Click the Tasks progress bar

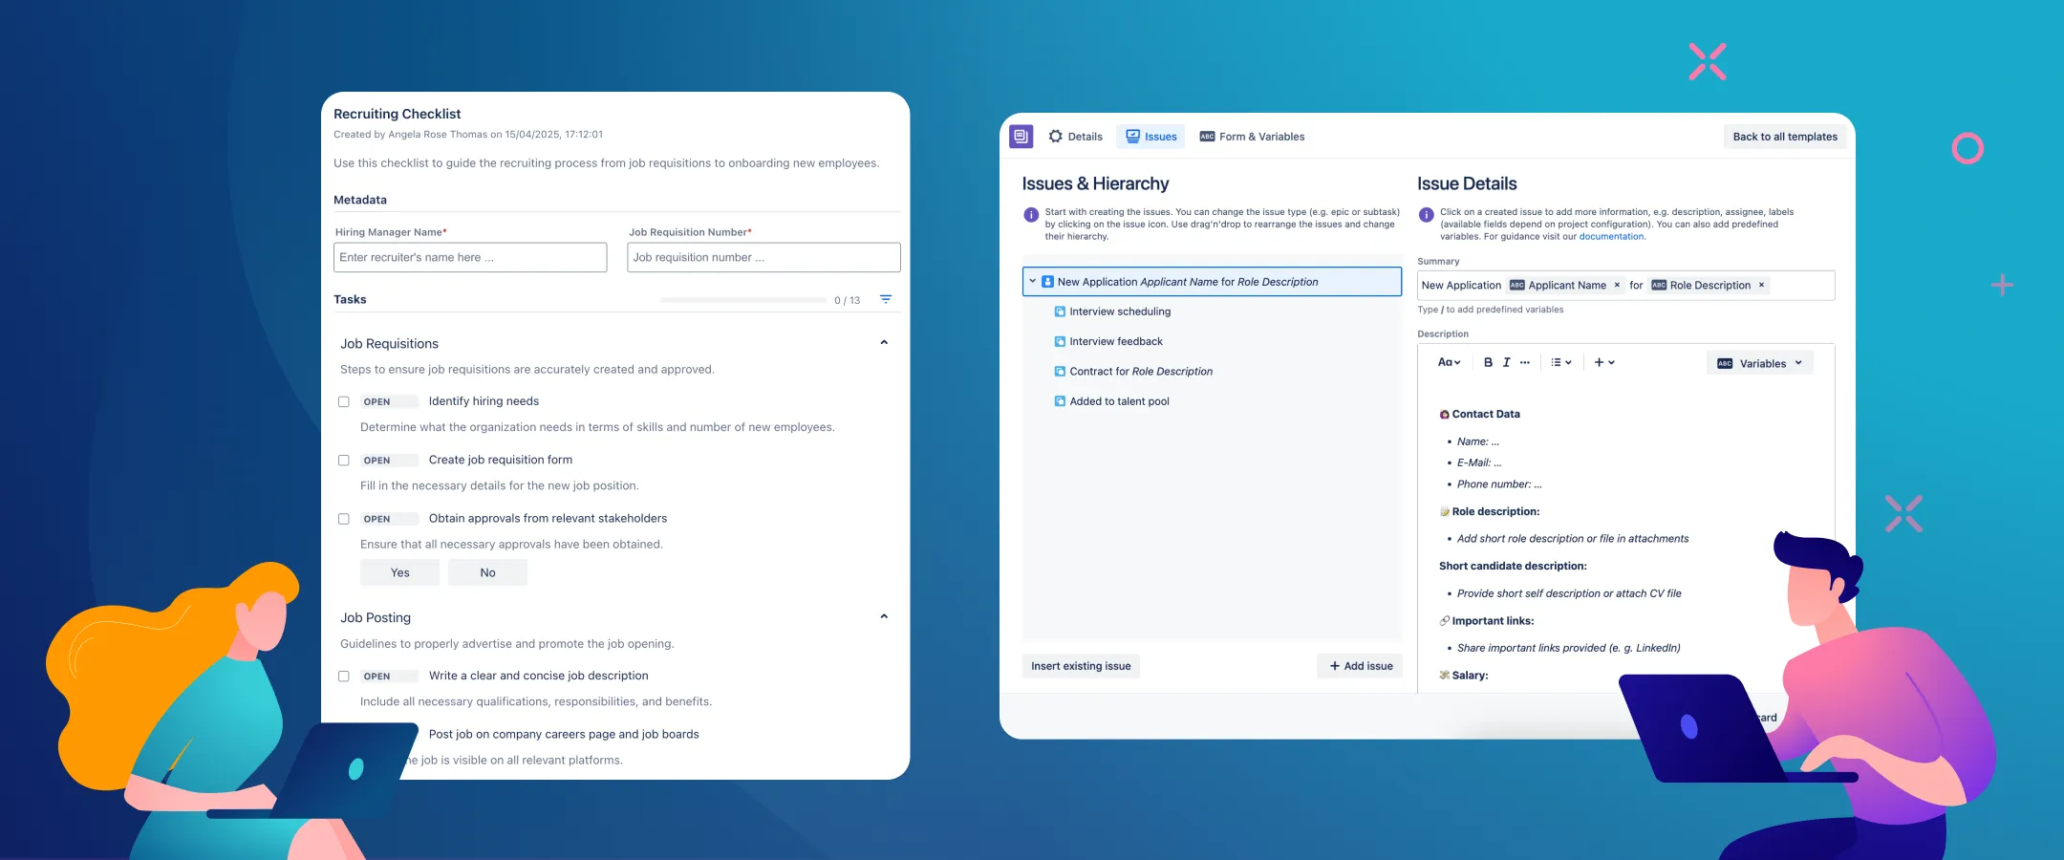point(743,300)
